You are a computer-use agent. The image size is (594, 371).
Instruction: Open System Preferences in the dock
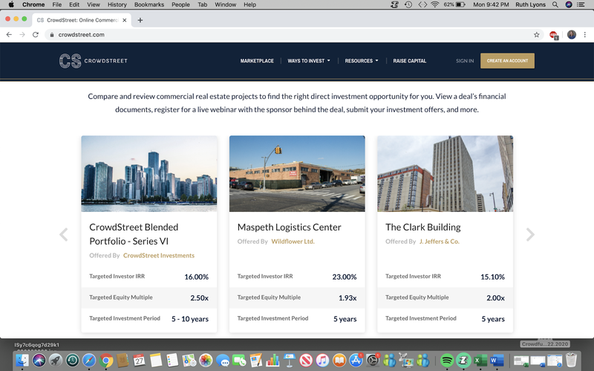[373, 360]
